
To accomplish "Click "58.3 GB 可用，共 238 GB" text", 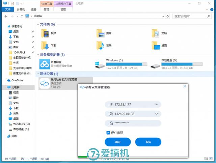I will pyautogui.click(x=177, y=68).
